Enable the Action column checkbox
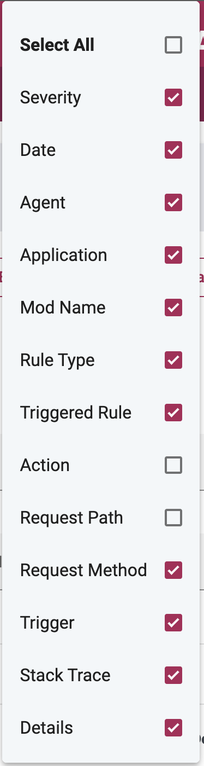The height and width of the screenshot is (766, 204). coord(173,466)
